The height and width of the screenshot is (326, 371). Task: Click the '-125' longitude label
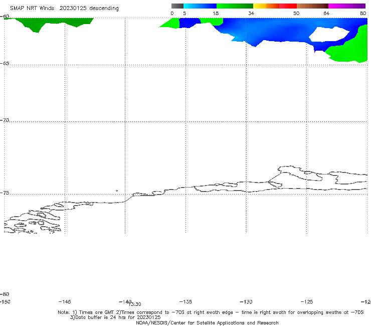tap(307, 301)
